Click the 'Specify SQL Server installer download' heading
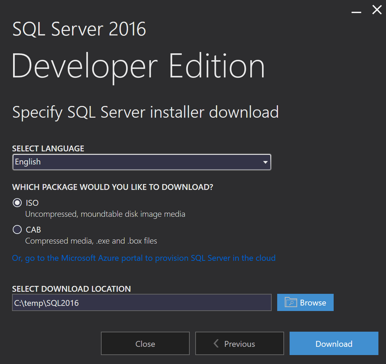Image resolution: width=386 pixels, height=364 pixels. tap(146, 113)
